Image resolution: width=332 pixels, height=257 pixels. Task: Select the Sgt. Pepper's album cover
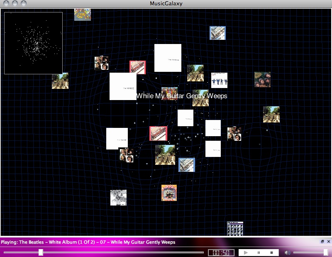pyautogui.click(x=169, y=93)
